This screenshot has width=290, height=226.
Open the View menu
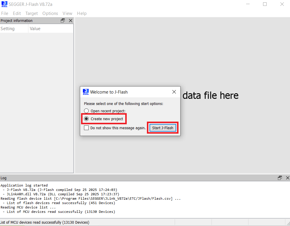67,13
